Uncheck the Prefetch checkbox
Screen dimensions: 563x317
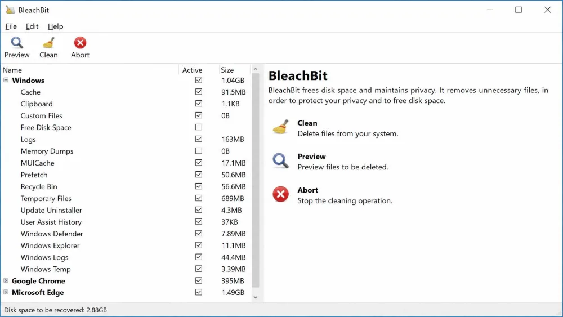(199, 175)
